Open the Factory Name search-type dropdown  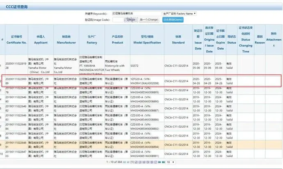[x=179, y=14]
